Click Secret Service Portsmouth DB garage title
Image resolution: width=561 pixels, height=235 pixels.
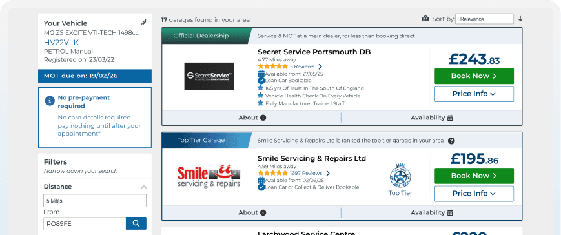pos(314,52)
